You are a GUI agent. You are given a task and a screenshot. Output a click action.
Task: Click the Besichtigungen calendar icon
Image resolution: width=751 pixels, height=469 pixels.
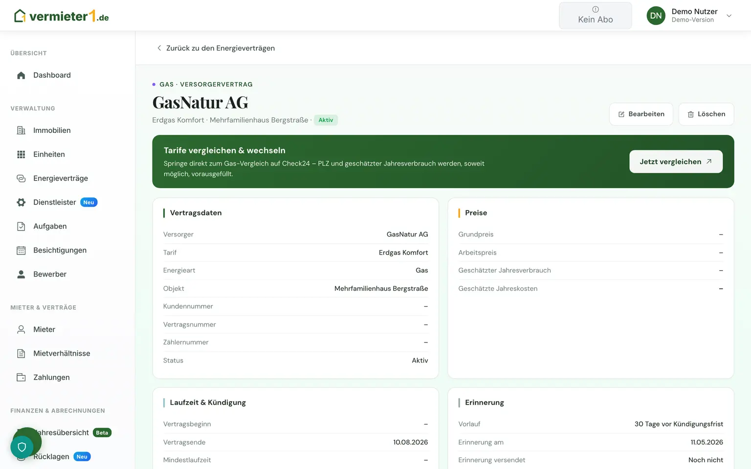(x=21, y=250)
